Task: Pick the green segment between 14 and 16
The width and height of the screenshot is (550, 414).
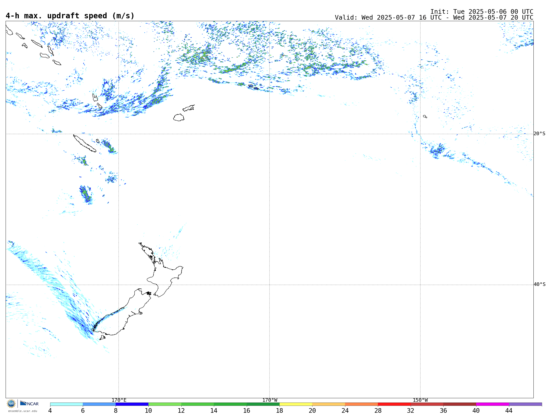Action: pyautogui.click(x=230, y=404)
